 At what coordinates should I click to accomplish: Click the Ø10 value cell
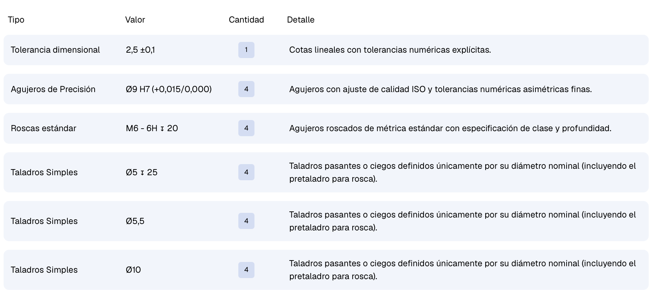point(133,270)
